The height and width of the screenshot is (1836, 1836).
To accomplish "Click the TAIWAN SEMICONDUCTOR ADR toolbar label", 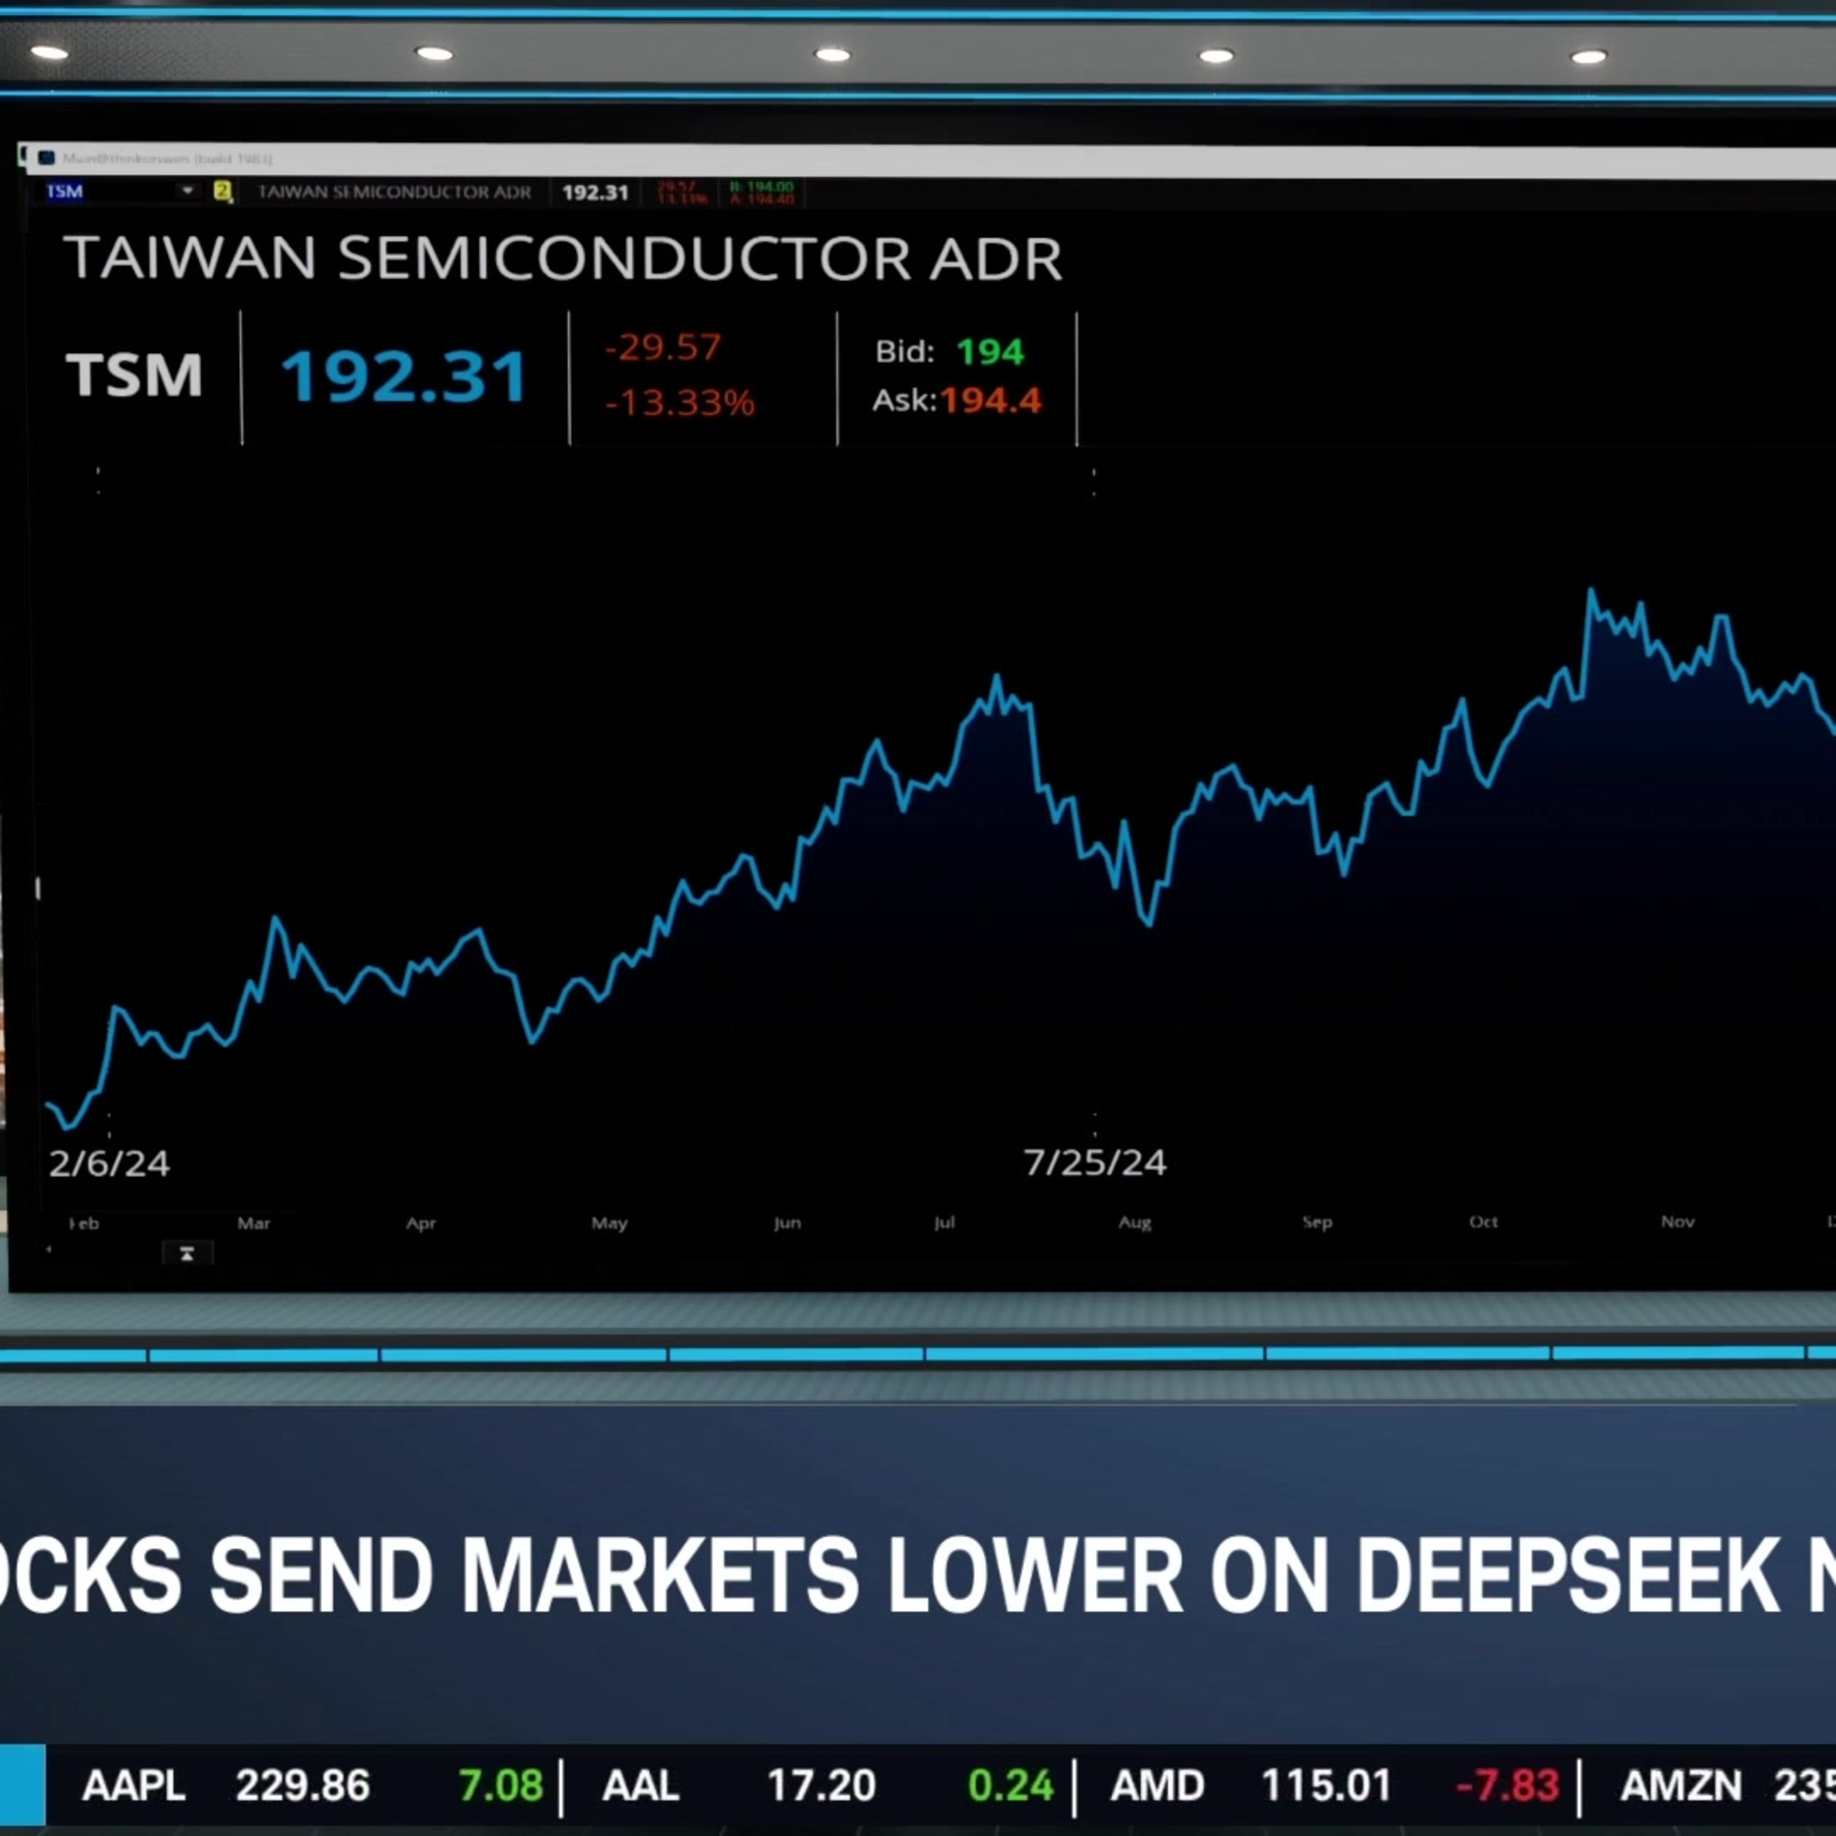I will click(x=394, y=192).
